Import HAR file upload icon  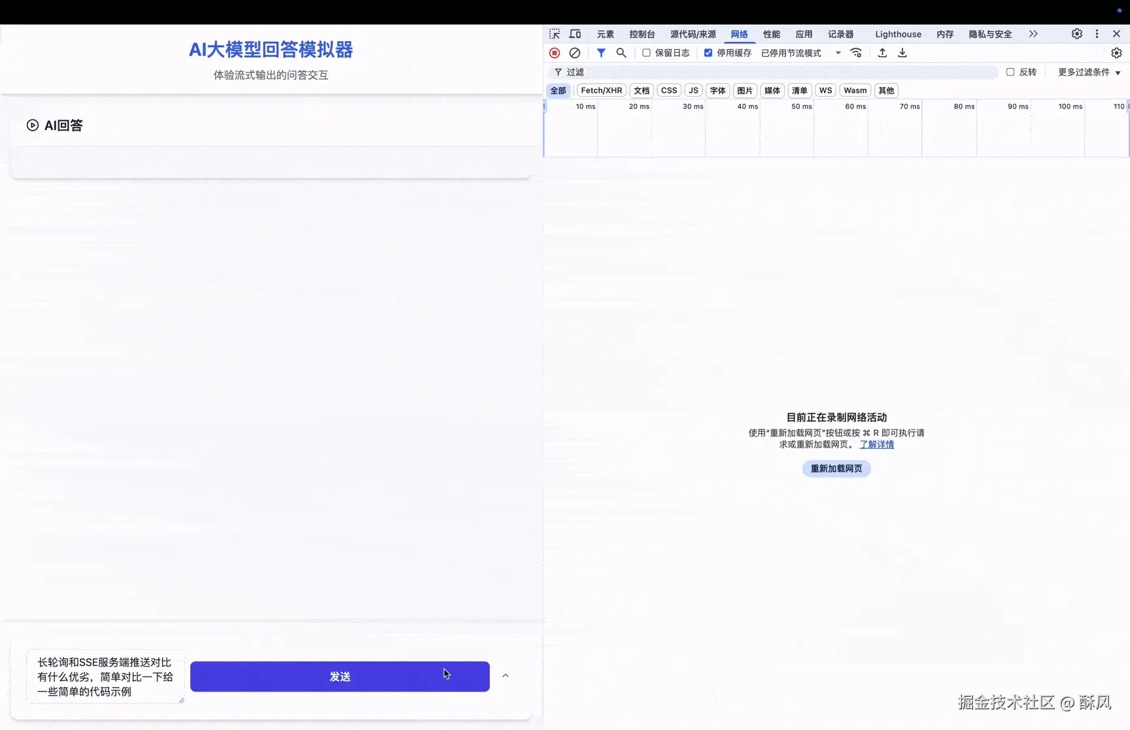click(882, 53)
